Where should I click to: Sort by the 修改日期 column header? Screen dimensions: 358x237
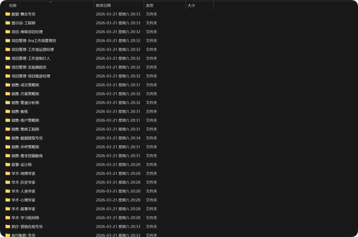pos(103,6)
